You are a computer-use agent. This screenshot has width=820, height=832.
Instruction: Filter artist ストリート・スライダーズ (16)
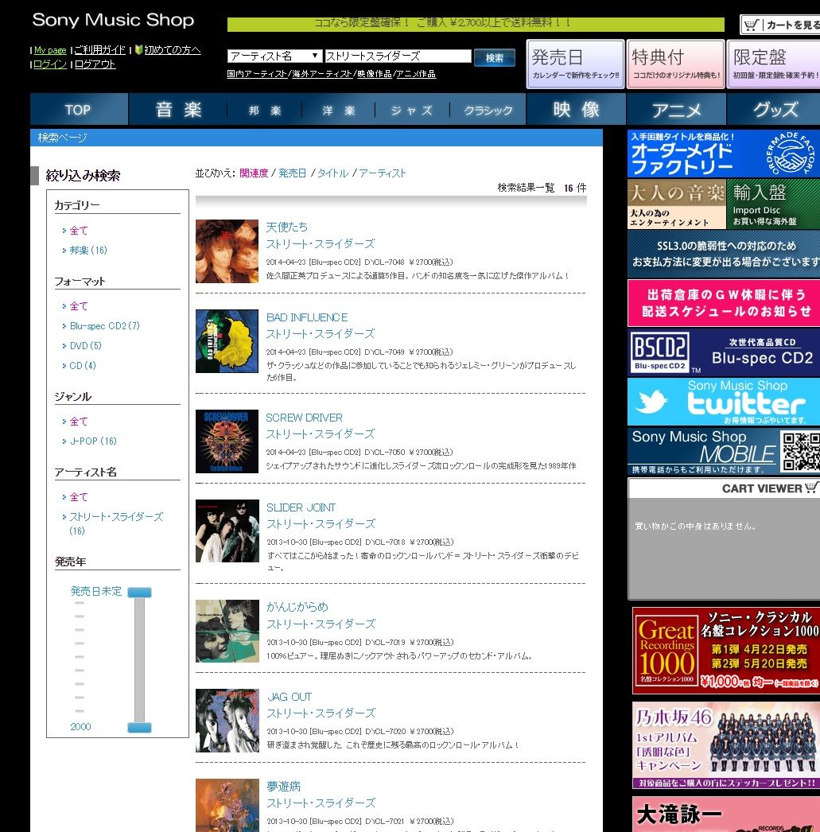pyautogui.click(x=116, y=523)
